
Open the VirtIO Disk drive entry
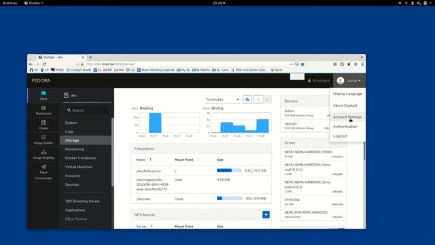[313, 201]
